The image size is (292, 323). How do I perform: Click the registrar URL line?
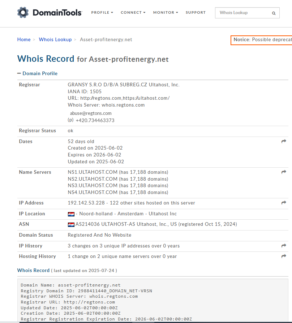point(119,98)
